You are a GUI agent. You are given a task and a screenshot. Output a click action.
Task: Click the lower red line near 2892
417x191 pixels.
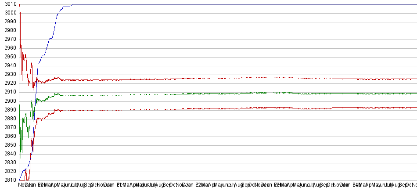click(219, 108)
